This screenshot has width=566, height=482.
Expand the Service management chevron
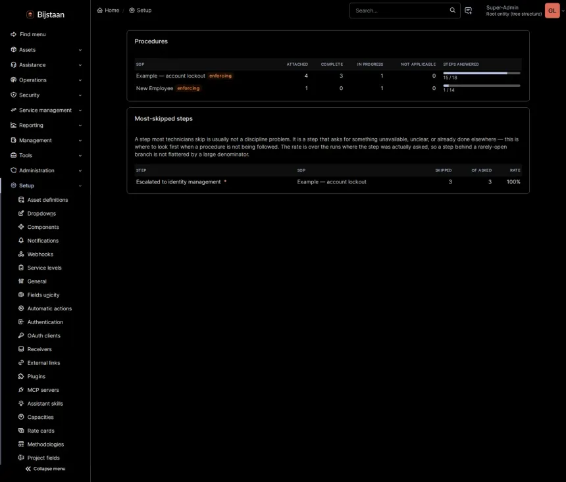(80, 110)
